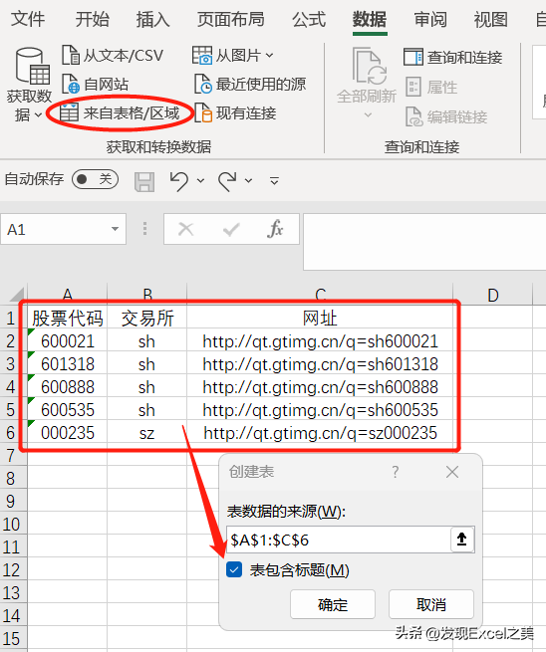
Task: Click the 数据 tab
Action: [370, 20]
